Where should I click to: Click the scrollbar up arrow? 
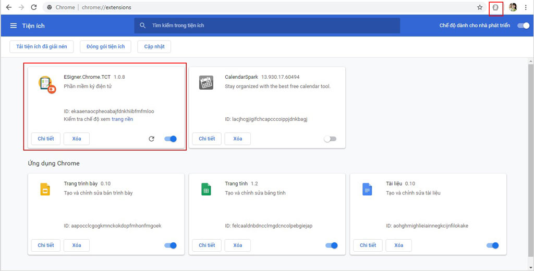tap(530, 60)
